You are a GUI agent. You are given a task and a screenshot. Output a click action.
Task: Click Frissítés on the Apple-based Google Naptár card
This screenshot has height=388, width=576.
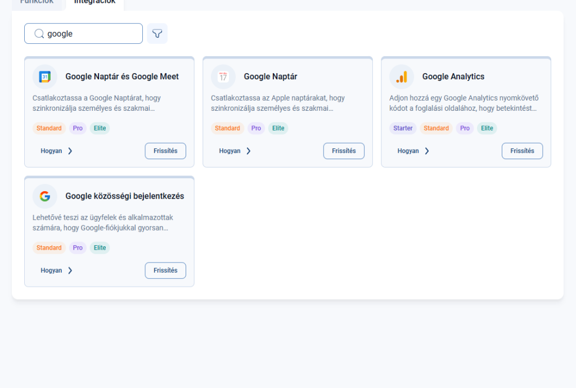pos(344,151)
